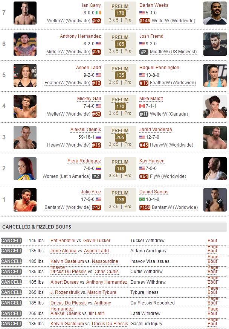Viewport: 229px width, 329px height.
Task: Click Ian Garry's fighter photo
Action: [25, 13]
